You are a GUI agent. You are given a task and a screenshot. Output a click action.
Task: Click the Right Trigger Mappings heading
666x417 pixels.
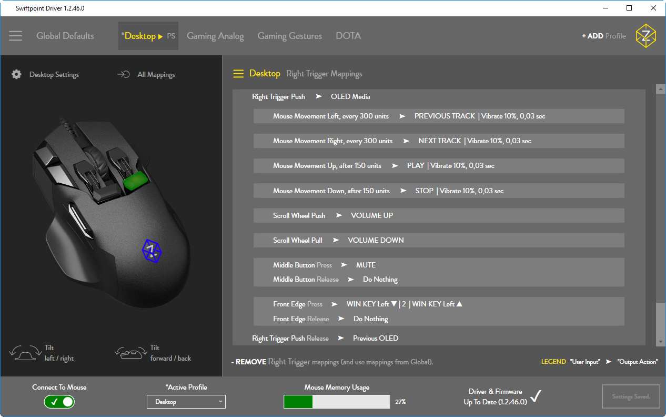324,74
